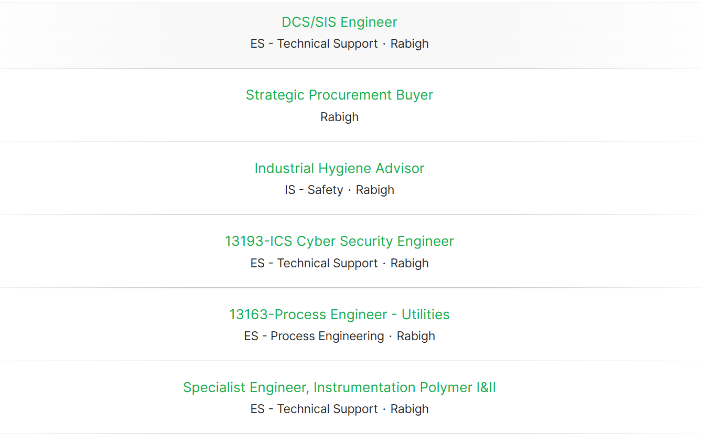Click ES - Process Engineering department text
The height and width of the screenshot is (434, 701).
point(314,336)
